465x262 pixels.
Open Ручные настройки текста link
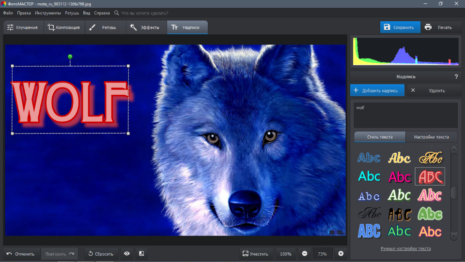tap(405, 248)
